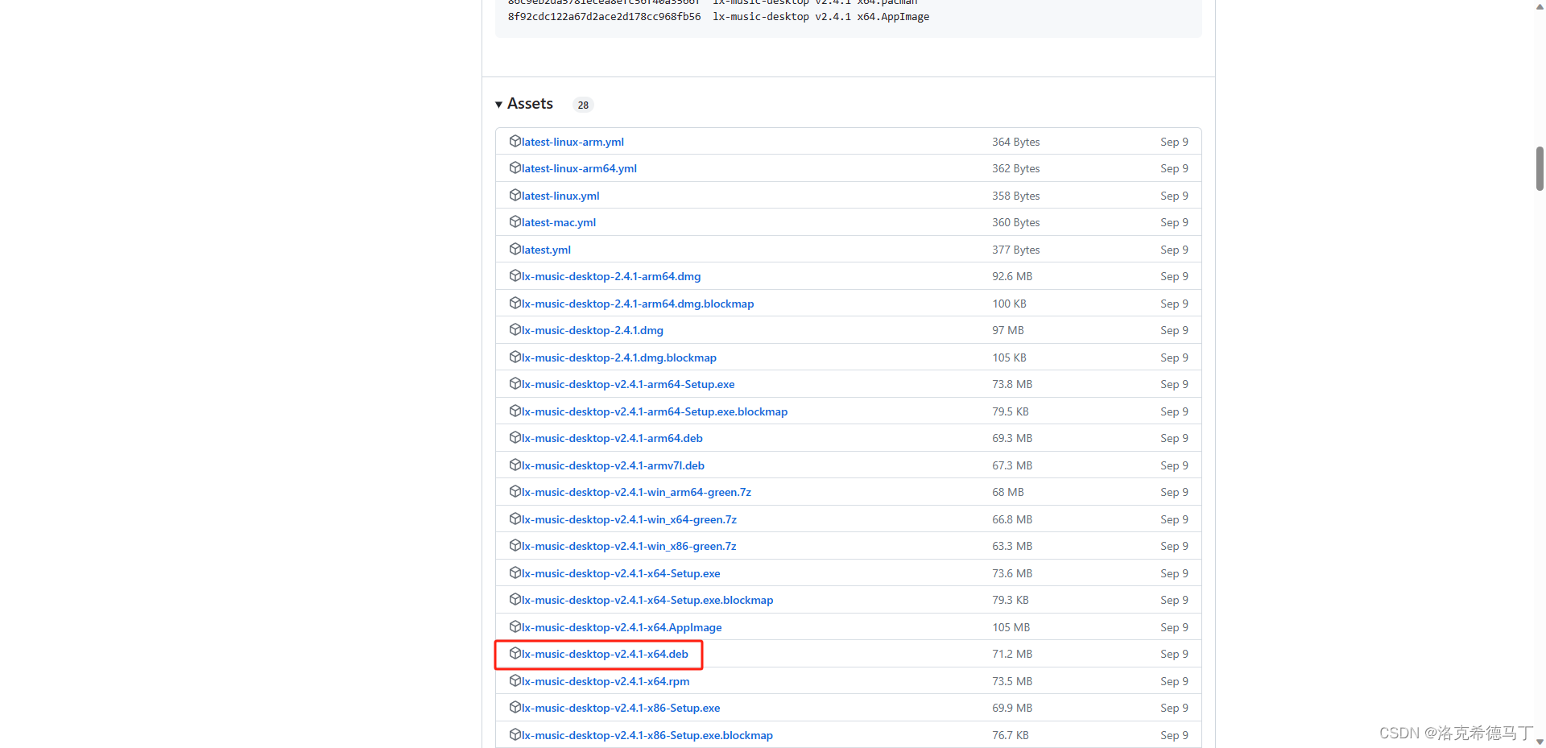The width and height of the screenshot is (1546, 748).
Task: Open latest-linux-arm64.yml link
Action: point(579,168)
